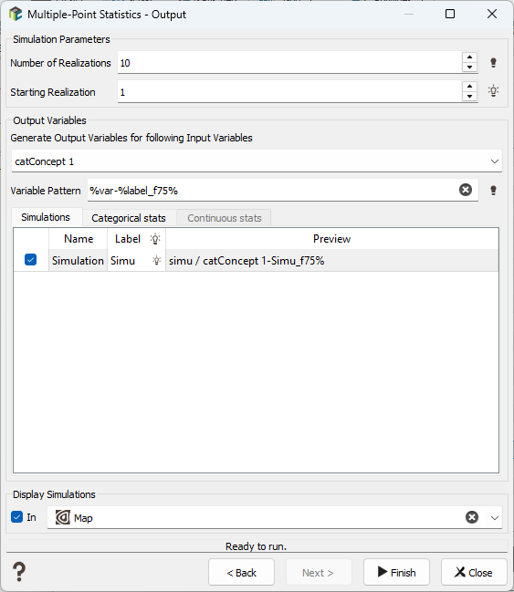
Task: Click the Finish button to run
Action: (396, 572)
